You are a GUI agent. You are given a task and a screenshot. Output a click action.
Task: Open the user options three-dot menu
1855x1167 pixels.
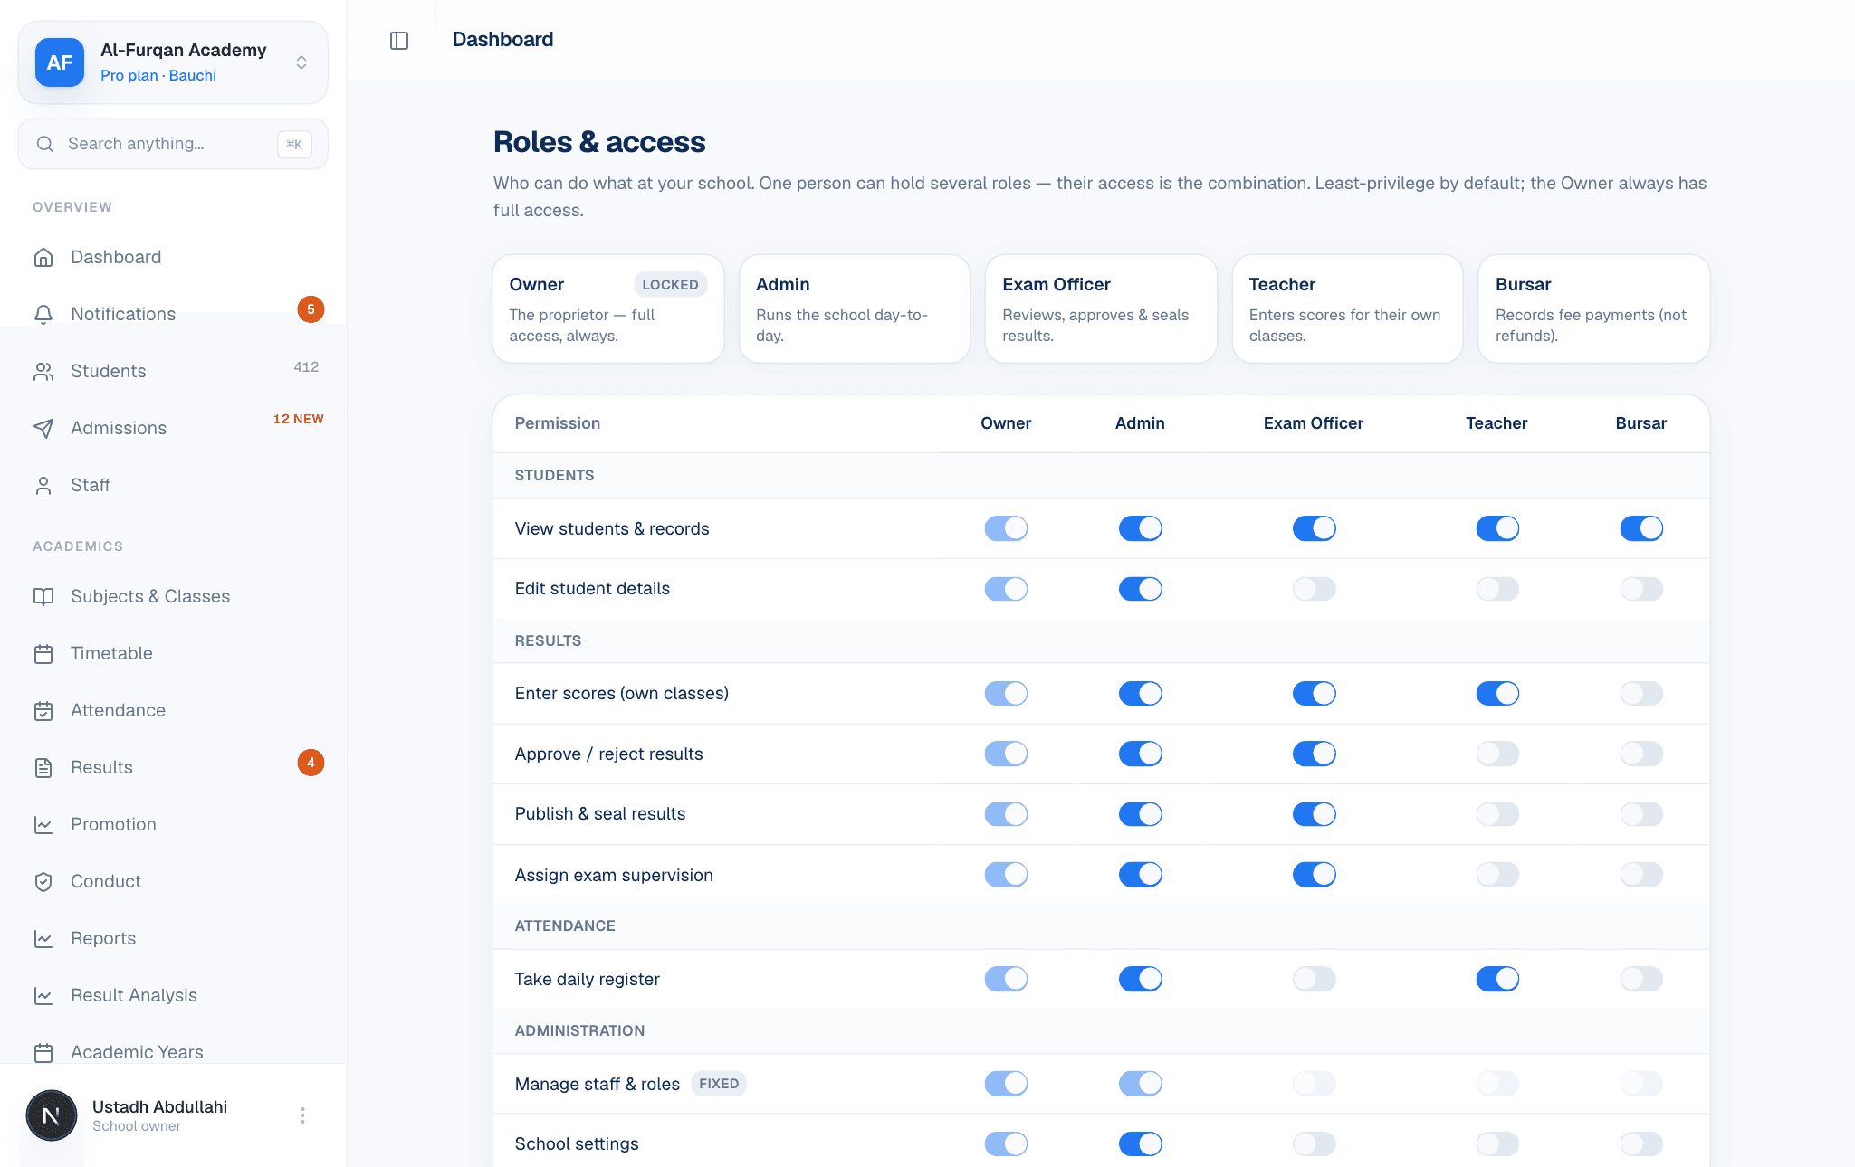coord(302,1115)
